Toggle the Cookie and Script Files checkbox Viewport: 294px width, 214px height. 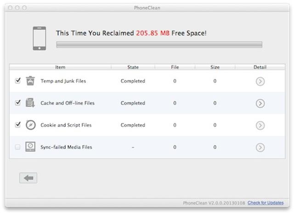[18, 124]
